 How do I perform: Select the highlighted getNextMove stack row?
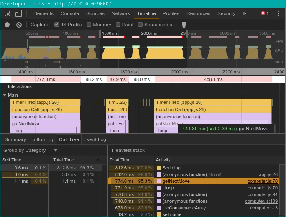(194, 181)
